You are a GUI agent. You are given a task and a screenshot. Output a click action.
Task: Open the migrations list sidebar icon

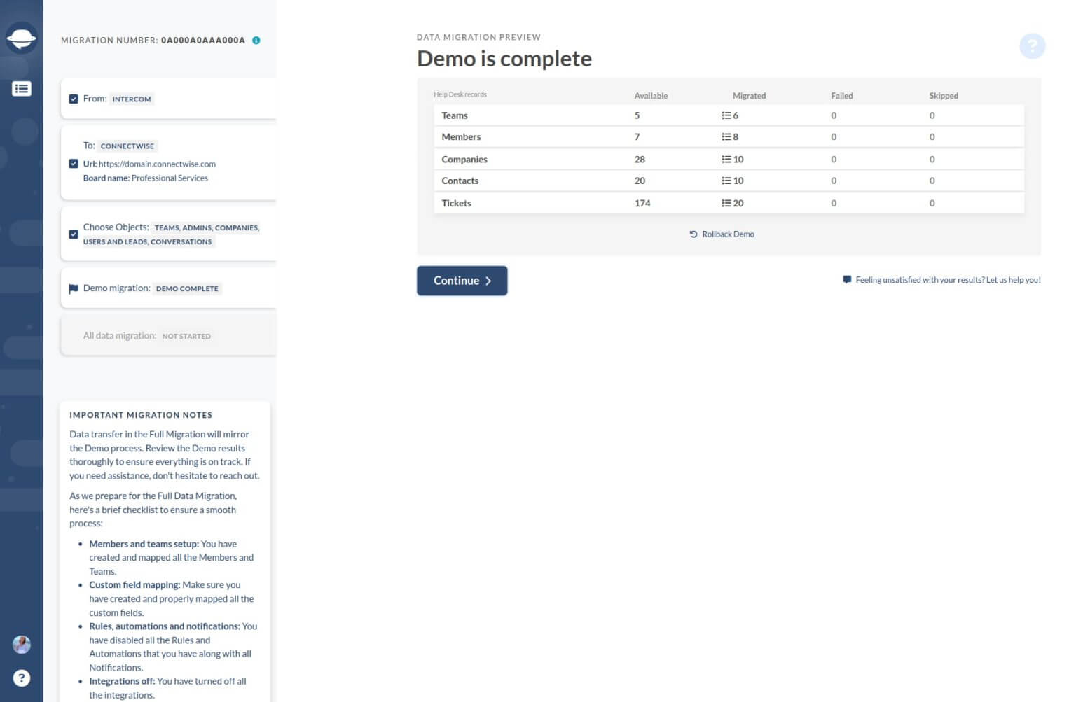(22, 88)
